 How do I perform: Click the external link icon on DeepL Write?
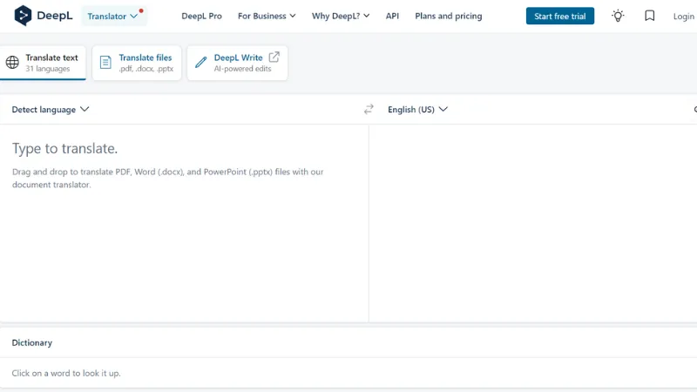pyautogui.click(x=274, y=57)
